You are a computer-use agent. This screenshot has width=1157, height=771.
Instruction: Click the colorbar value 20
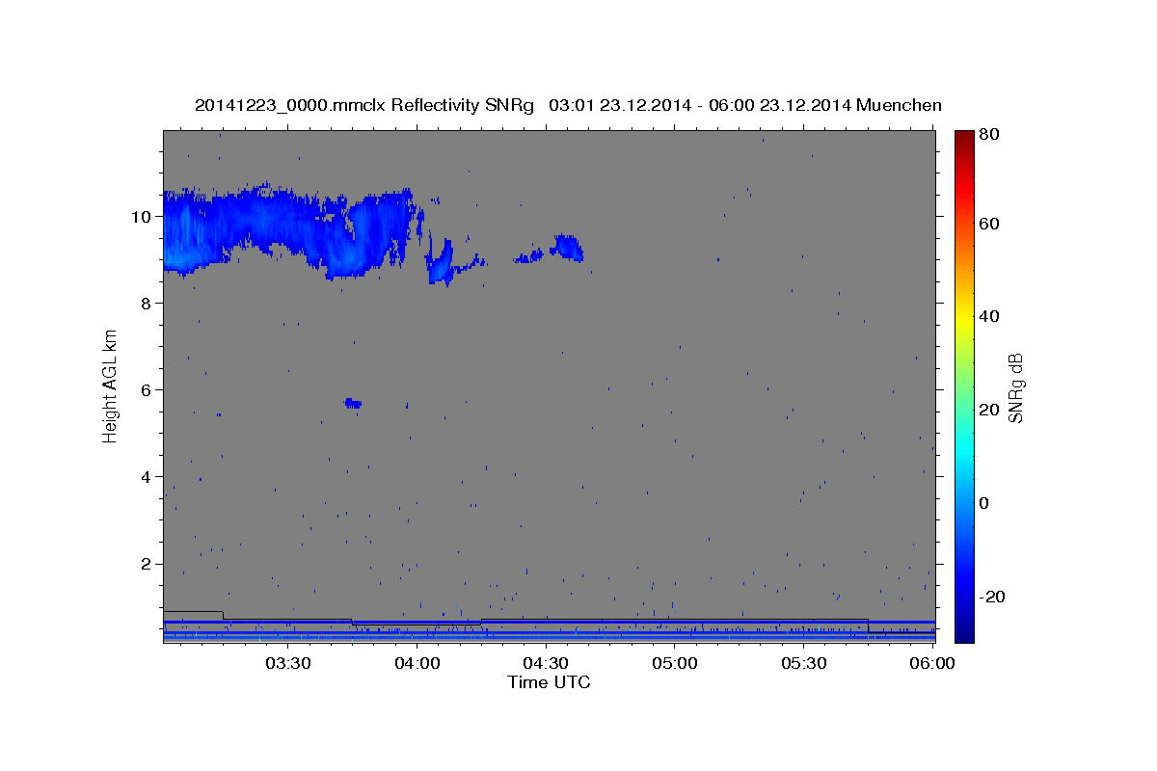coord(988,410)
